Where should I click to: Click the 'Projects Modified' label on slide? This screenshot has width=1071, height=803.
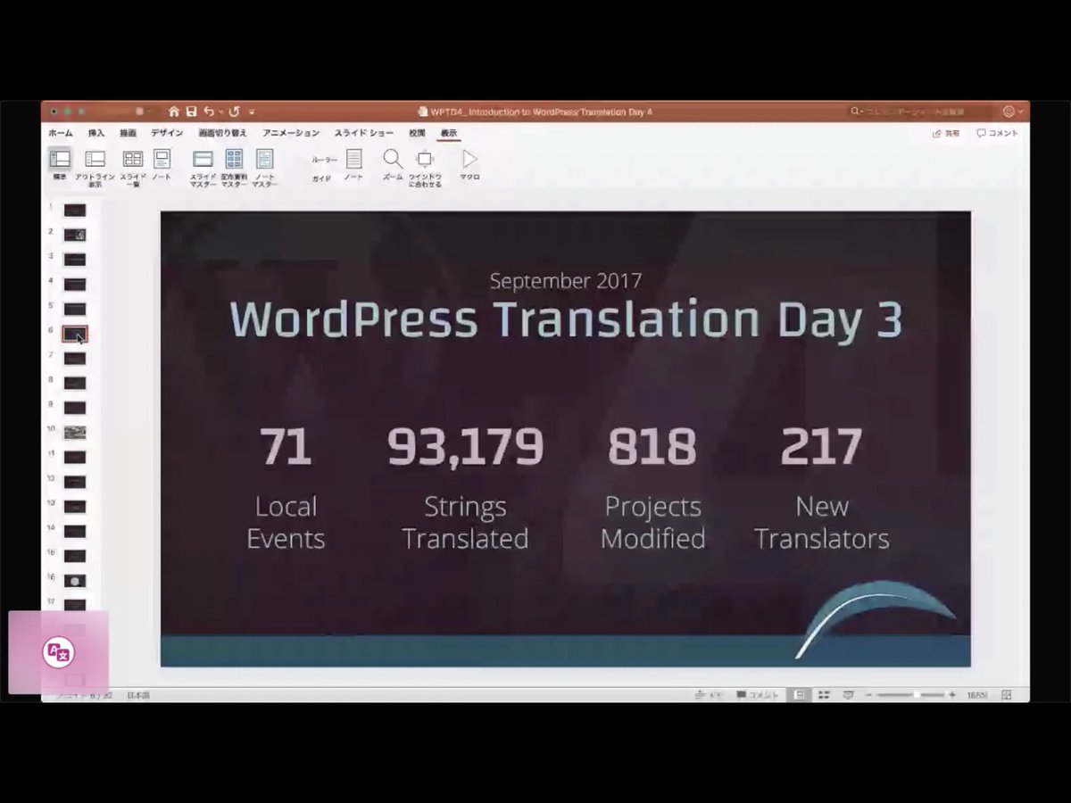[652, 522]
